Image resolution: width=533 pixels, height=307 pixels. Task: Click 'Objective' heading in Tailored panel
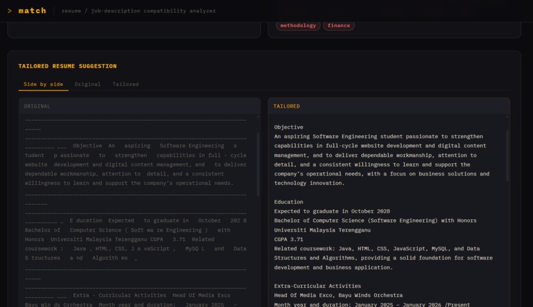288,127
